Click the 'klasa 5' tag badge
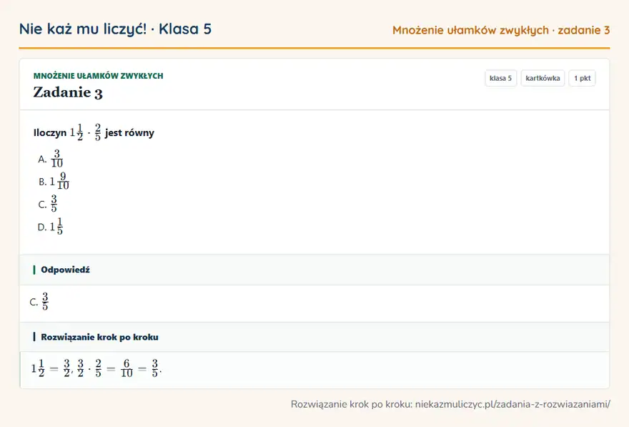The width and height of the screenshot is (629, 427). (500, 78)
